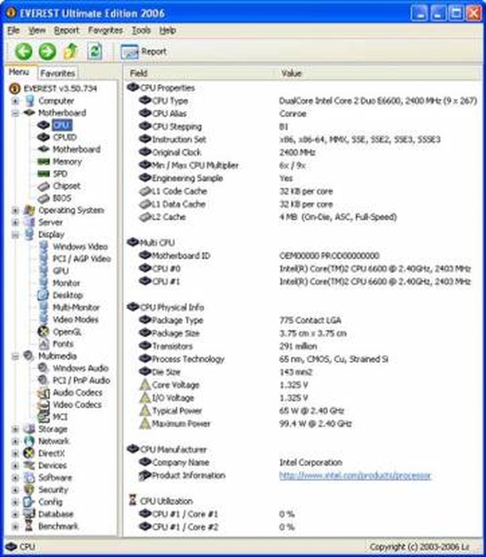Screen dimensions: 486x557
Task: Expand the Database tree node
Action: pyautogui.click(x=15, y=514)
